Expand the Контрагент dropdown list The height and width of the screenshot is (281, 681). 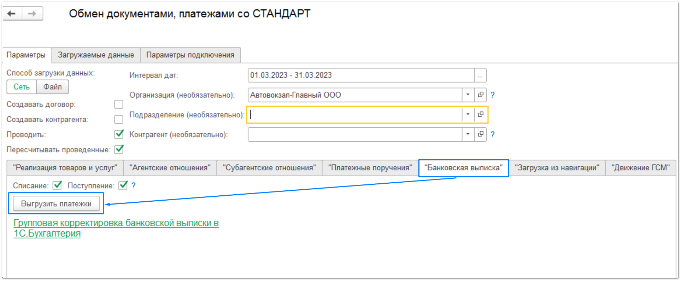468,134
